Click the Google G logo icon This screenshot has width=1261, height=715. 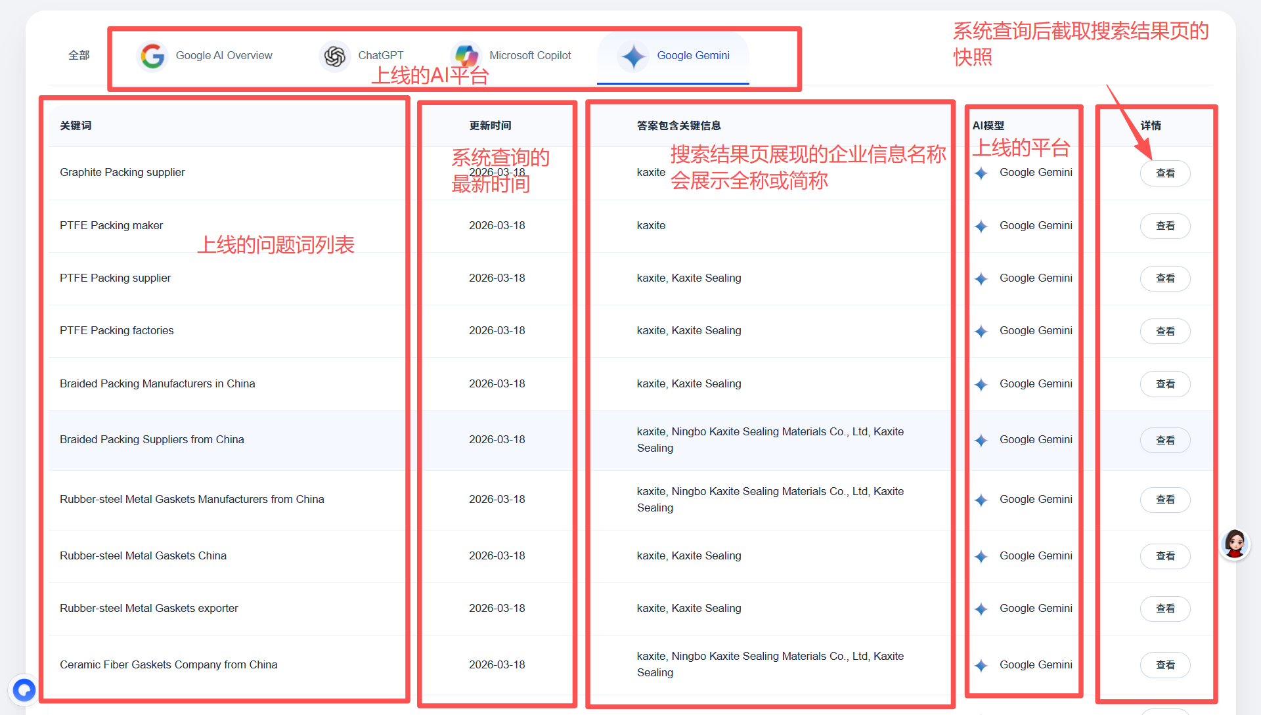coord(152,56)
